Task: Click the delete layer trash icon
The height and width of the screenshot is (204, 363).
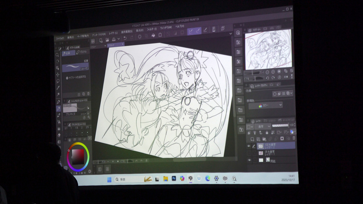Action: coord(293,138)
